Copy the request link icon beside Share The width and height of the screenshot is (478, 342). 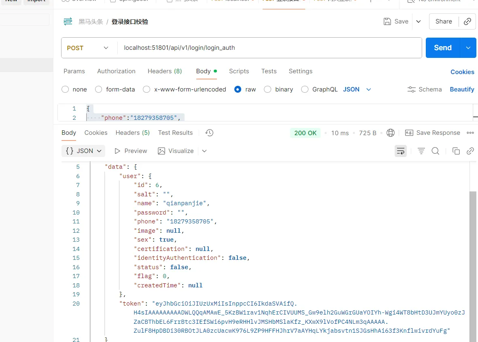click(x=467, y=21)
